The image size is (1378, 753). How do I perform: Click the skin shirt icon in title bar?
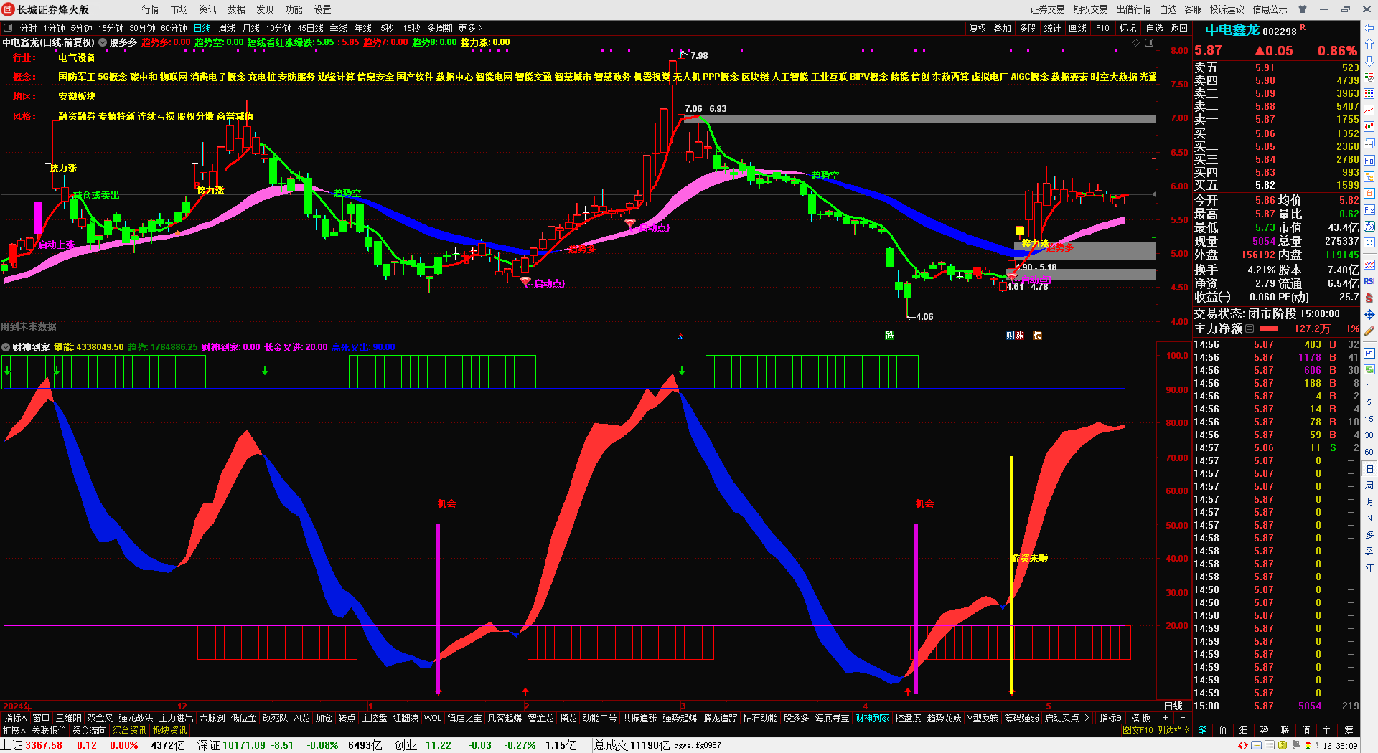click(x=1303, y=9)
